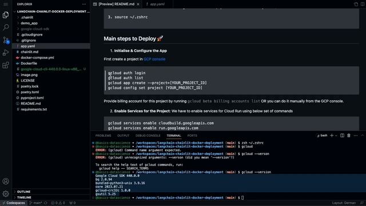
Task: Open the google-cloud-cli-440.0.0-linux archive file
Action: (51, 69)
